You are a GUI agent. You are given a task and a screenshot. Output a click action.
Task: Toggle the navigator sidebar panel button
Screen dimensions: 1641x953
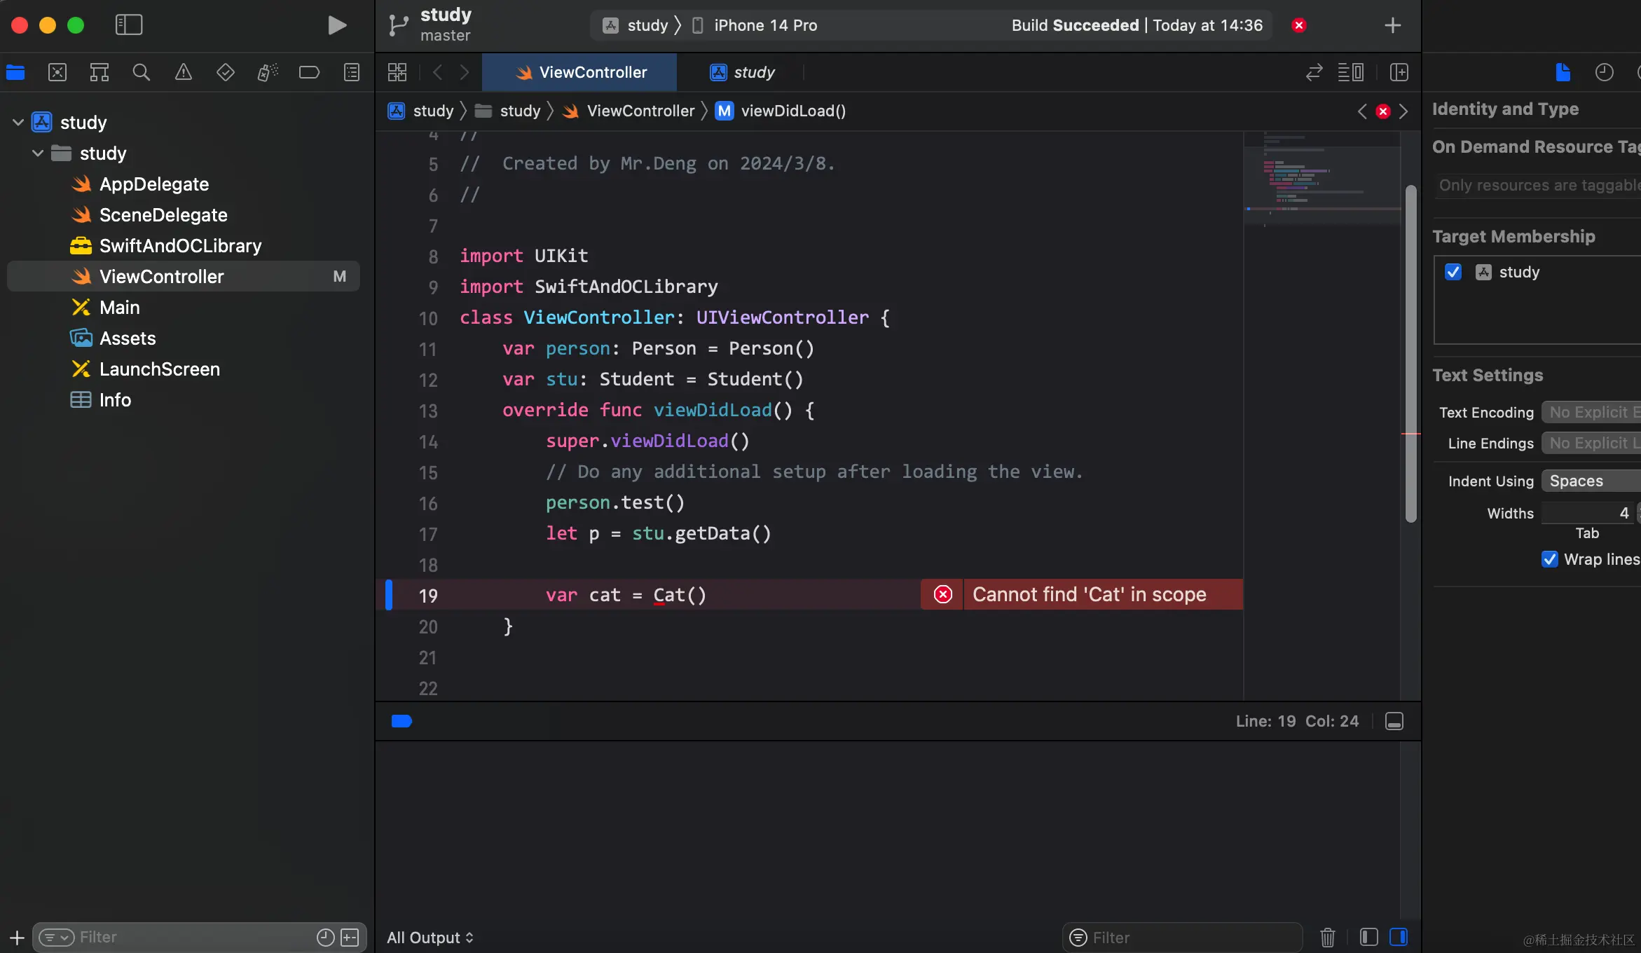129,25
